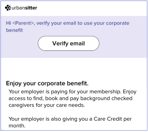Screen dimensions: 148x132
Task: Click the white header area right of the logo
Action: 92,8
